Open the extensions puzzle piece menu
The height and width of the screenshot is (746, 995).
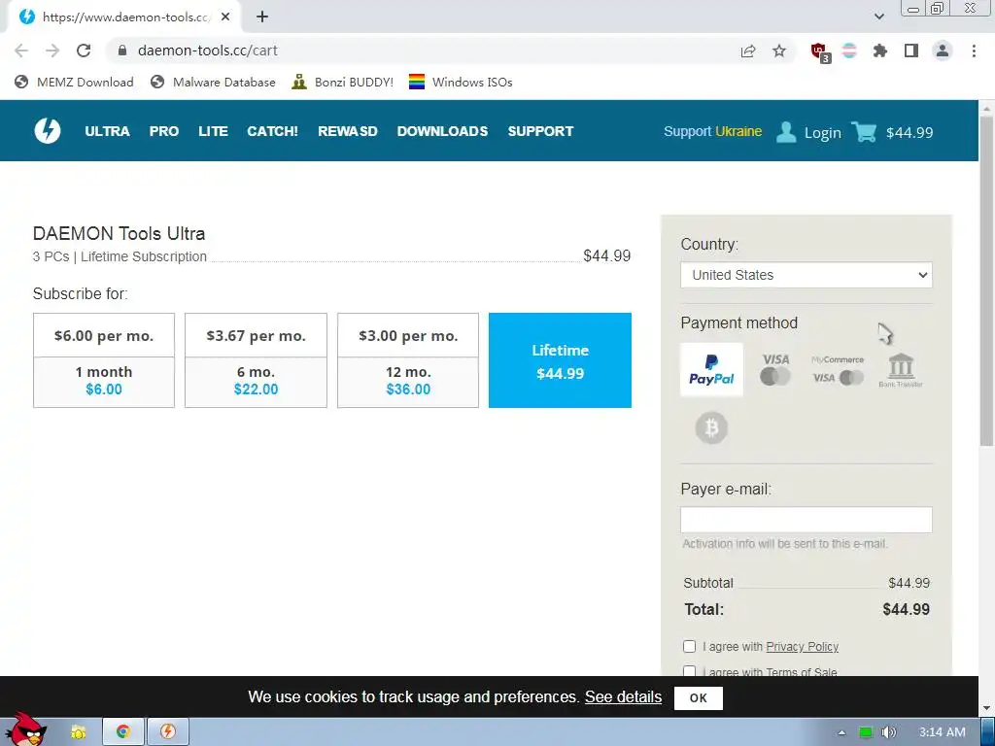click(879, 51)
